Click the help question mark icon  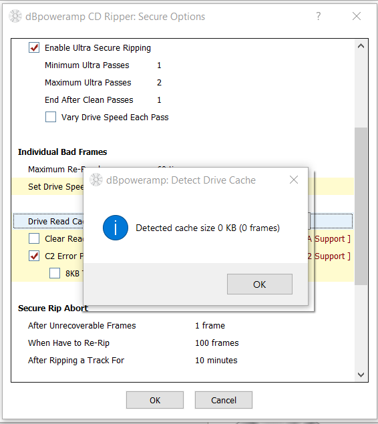point(319,16)
